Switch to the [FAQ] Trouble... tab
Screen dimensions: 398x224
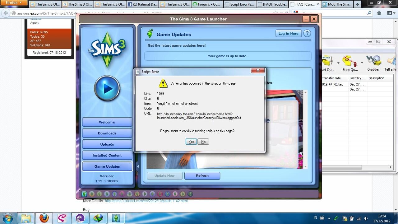click(x=272, y=4)
